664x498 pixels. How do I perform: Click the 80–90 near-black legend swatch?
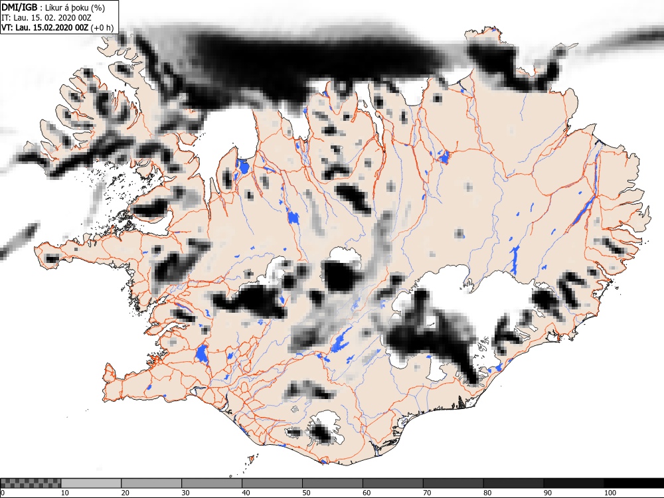[513, 483]
